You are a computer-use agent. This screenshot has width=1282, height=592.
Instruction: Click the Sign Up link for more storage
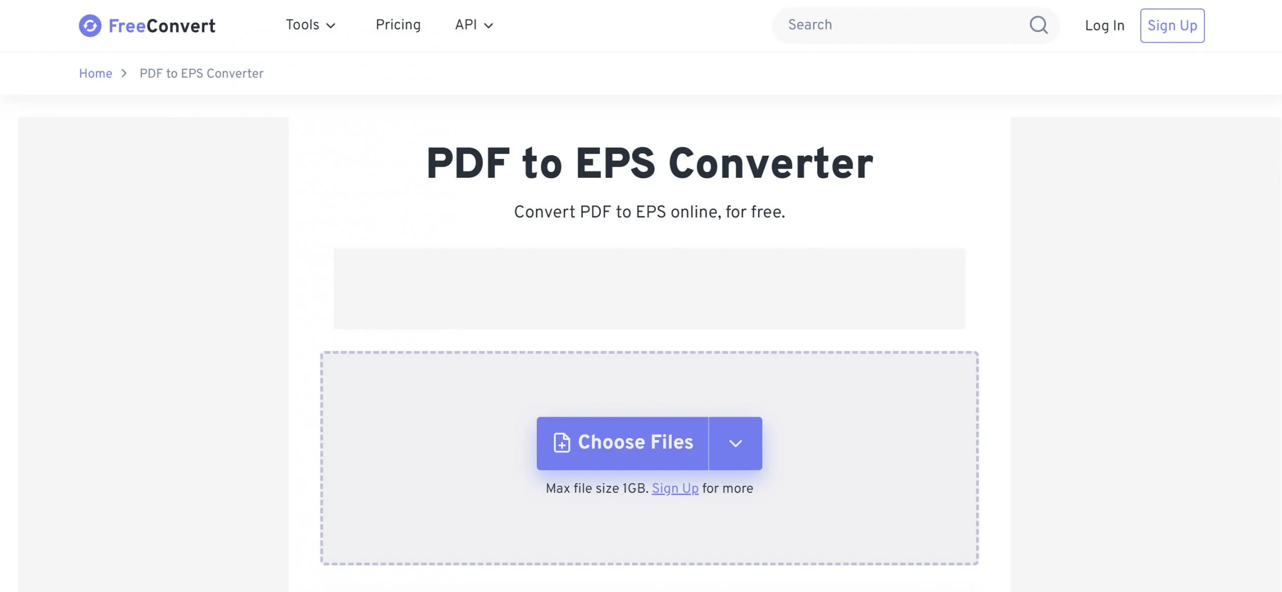pyautogui.click(x=675, y=488)
